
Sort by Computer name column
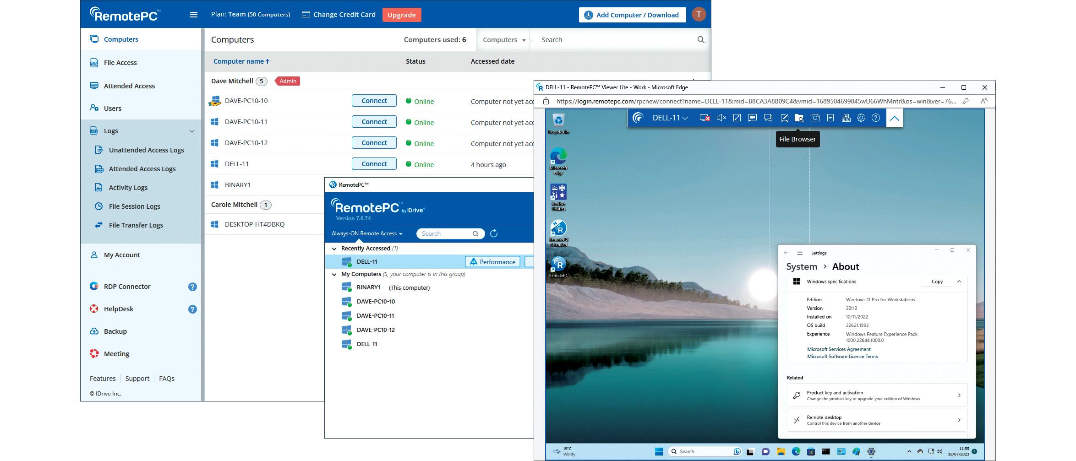[241, 61]
